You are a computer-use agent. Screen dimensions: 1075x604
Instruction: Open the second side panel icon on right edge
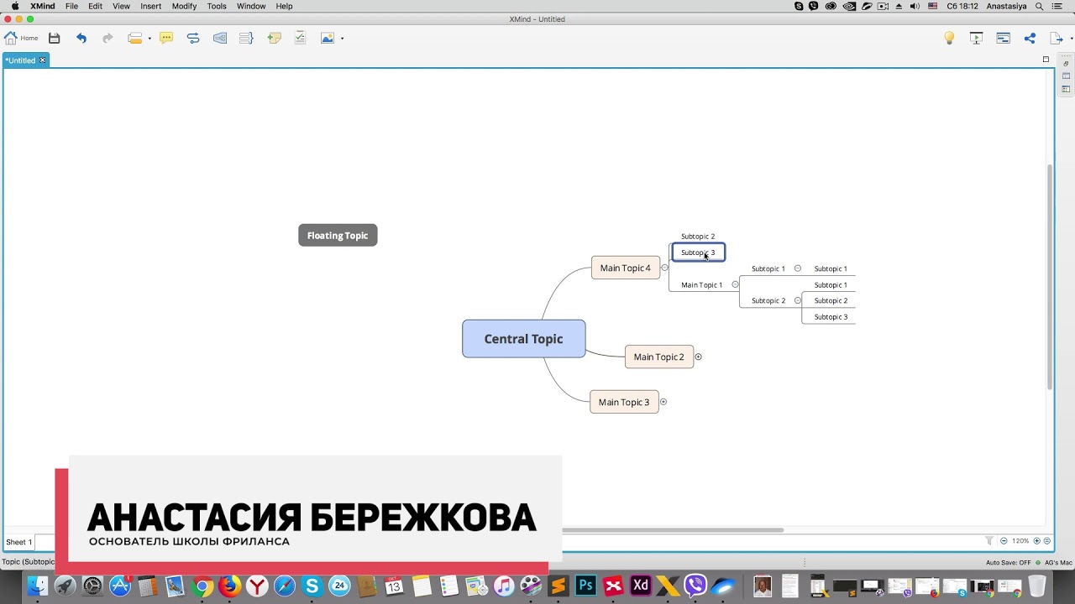1066,76
